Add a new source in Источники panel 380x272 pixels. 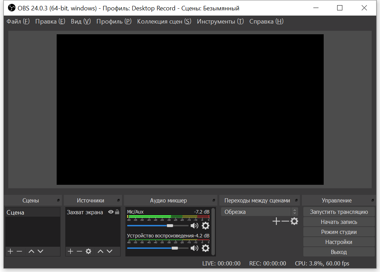click(x=70, y=251)
